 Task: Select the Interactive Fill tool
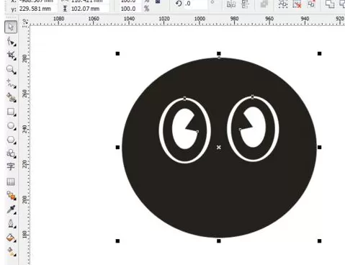coord(11,252)
